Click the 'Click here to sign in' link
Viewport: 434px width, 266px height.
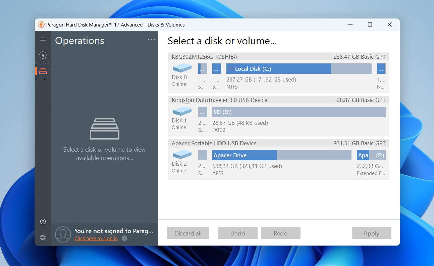click(96, 238)
